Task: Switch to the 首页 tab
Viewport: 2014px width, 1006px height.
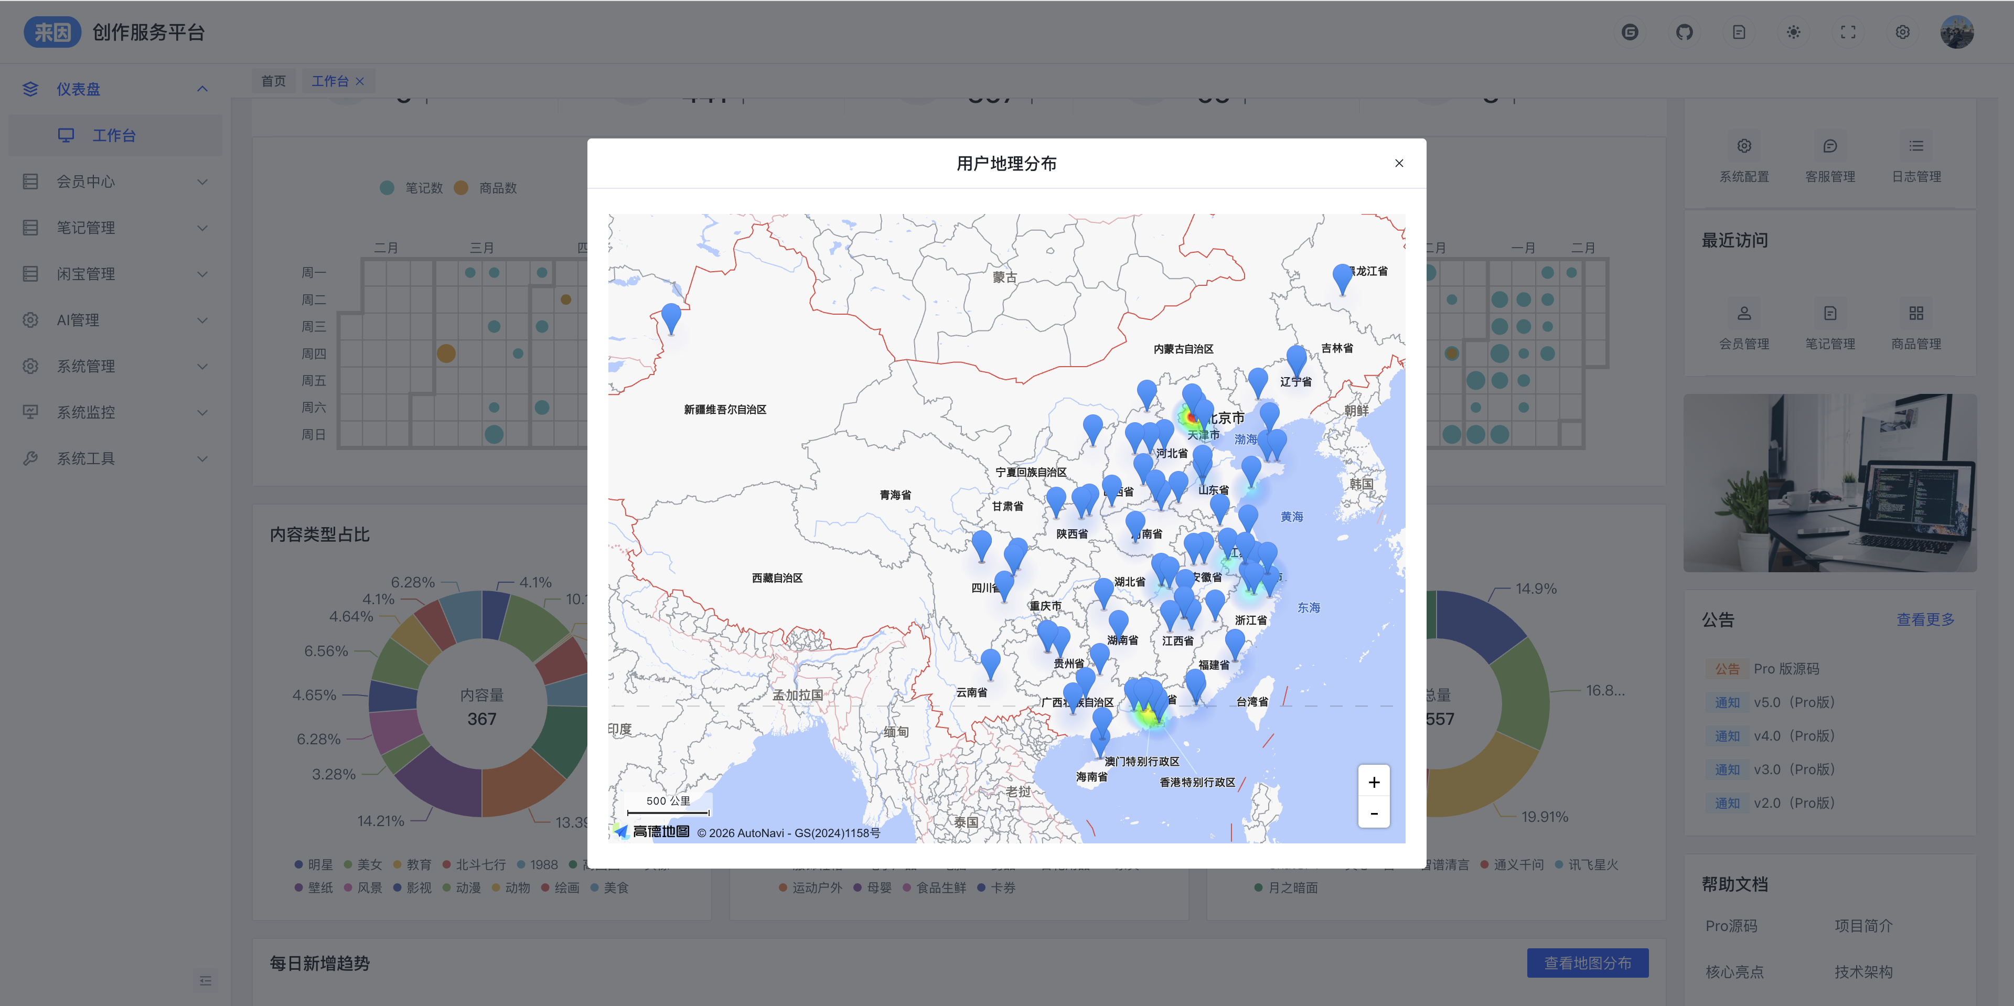Action: [273, 81]
